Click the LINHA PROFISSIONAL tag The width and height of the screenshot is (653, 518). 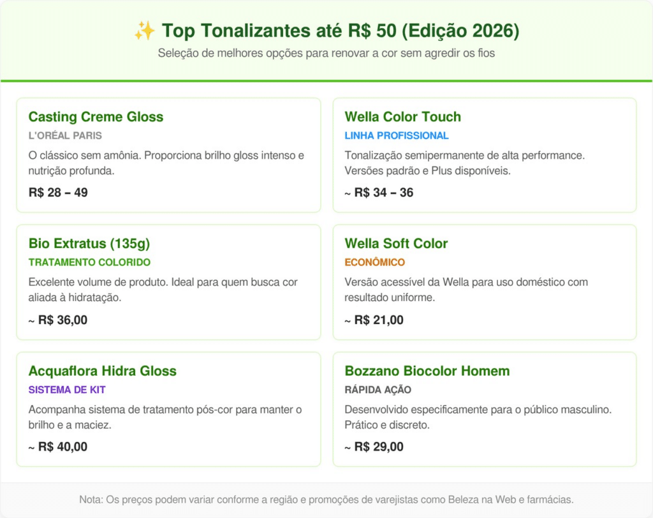(397, 135)
